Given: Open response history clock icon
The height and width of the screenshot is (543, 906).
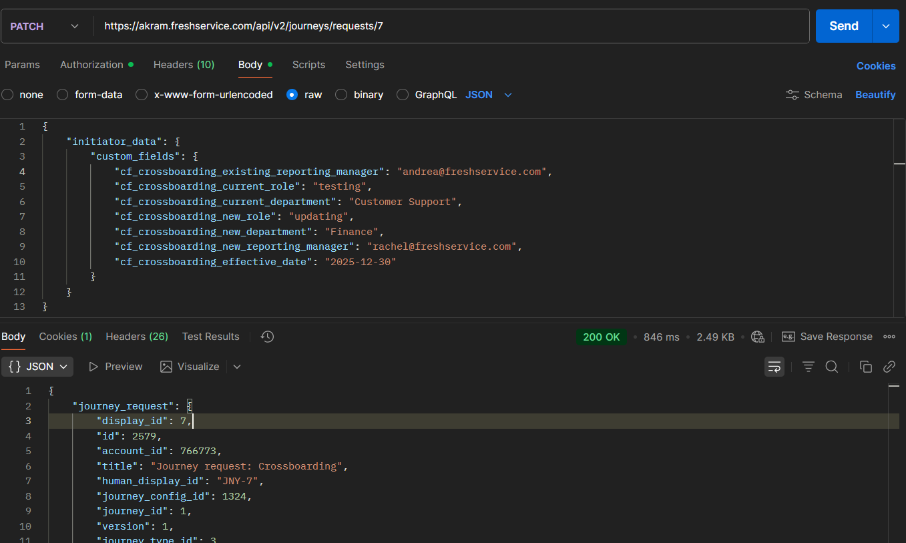Looking at the screenshot, I should point(267,337).
